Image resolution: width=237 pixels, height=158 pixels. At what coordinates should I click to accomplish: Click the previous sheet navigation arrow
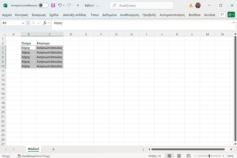click(x=6, y=149)
